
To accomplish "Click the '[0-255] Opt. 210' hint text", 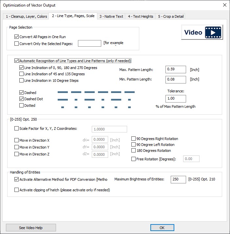I will [201, 179].
